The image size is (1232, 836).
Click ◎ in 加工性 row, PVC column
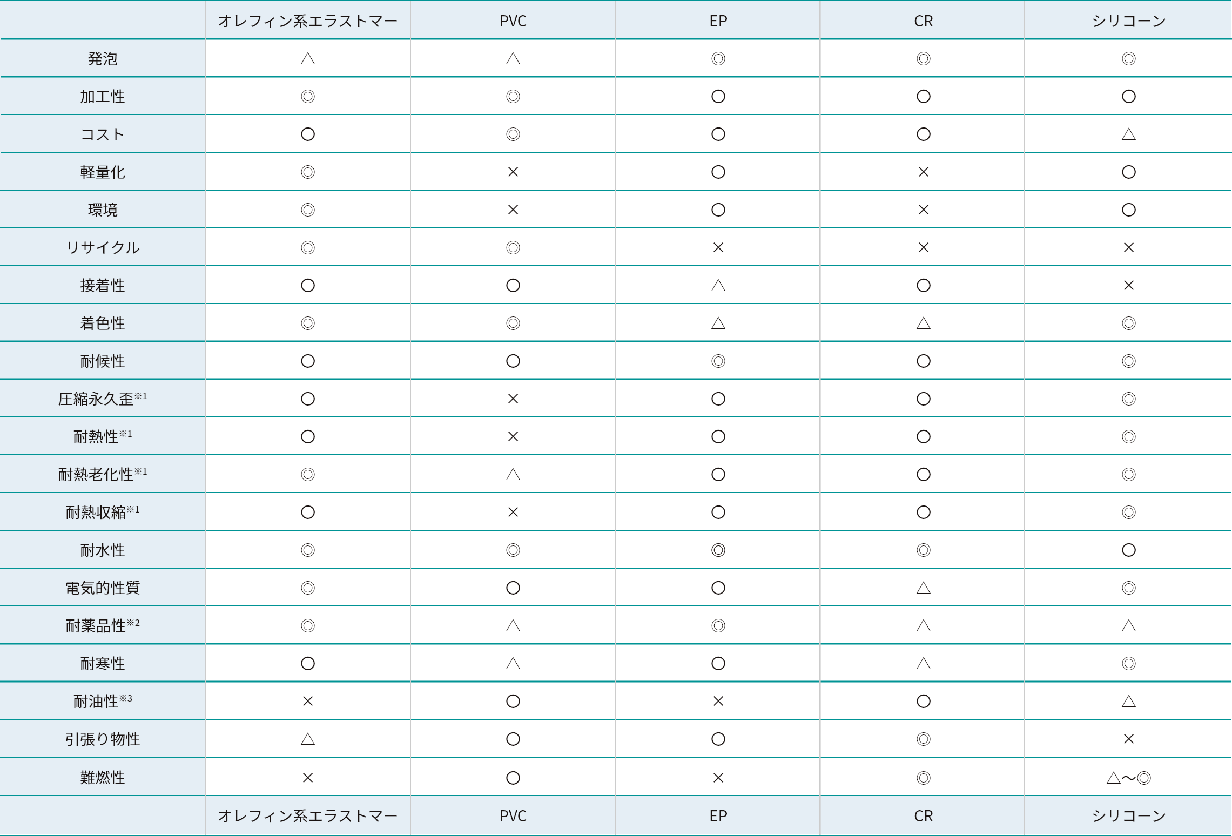513,96
